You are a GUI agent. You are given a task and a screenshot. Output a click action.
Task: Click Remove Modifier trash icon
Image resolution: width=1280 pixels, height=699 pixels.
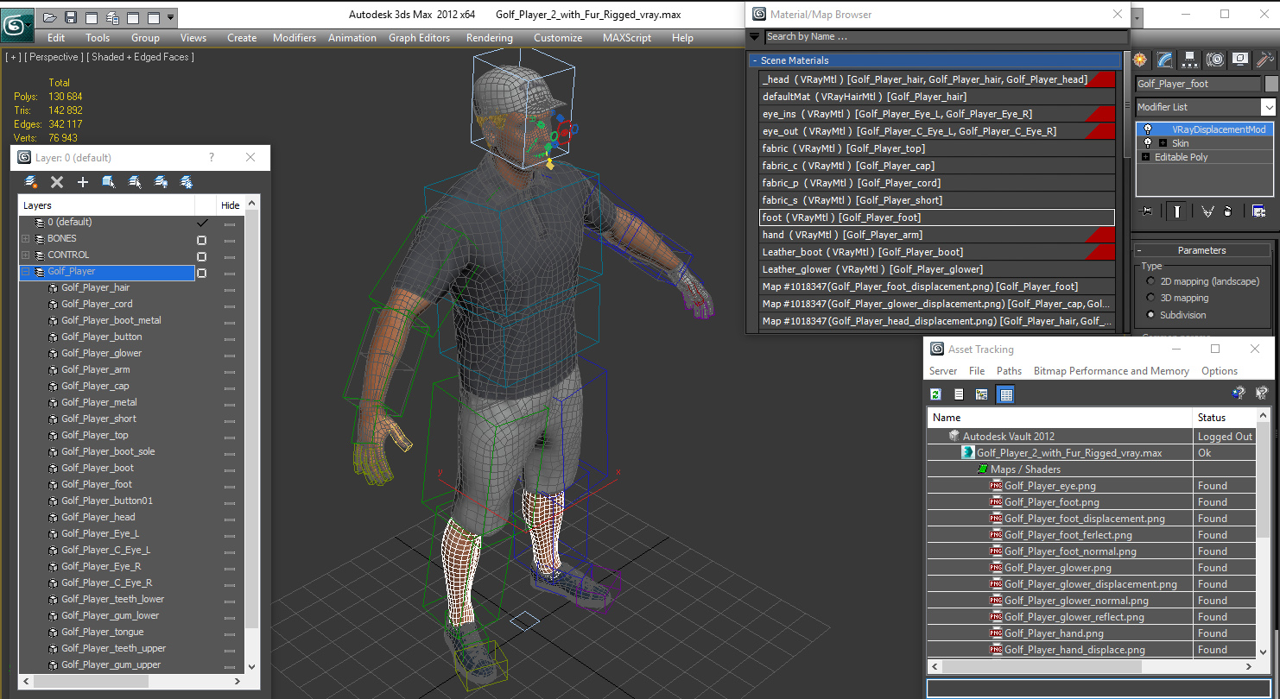[1228, 211]
